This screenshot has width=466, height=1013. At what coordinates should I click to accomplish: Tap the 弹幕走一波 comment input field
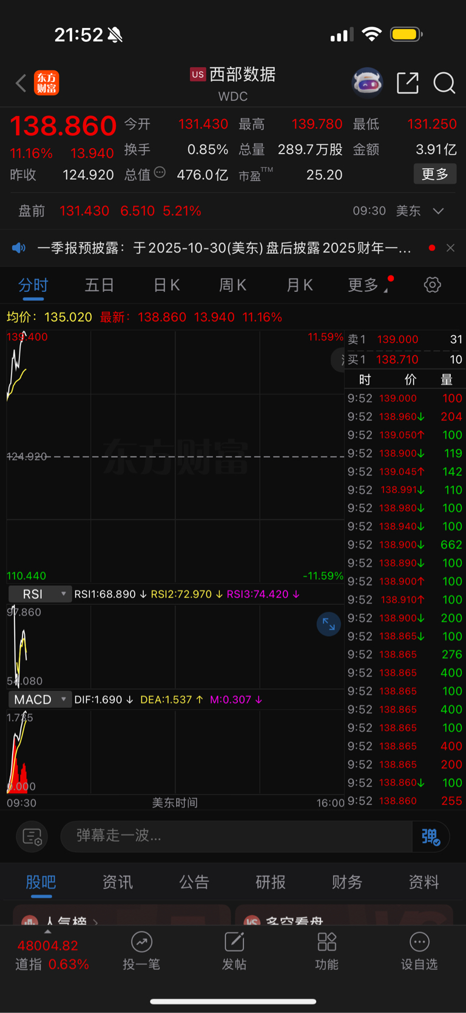pos(237,837)
